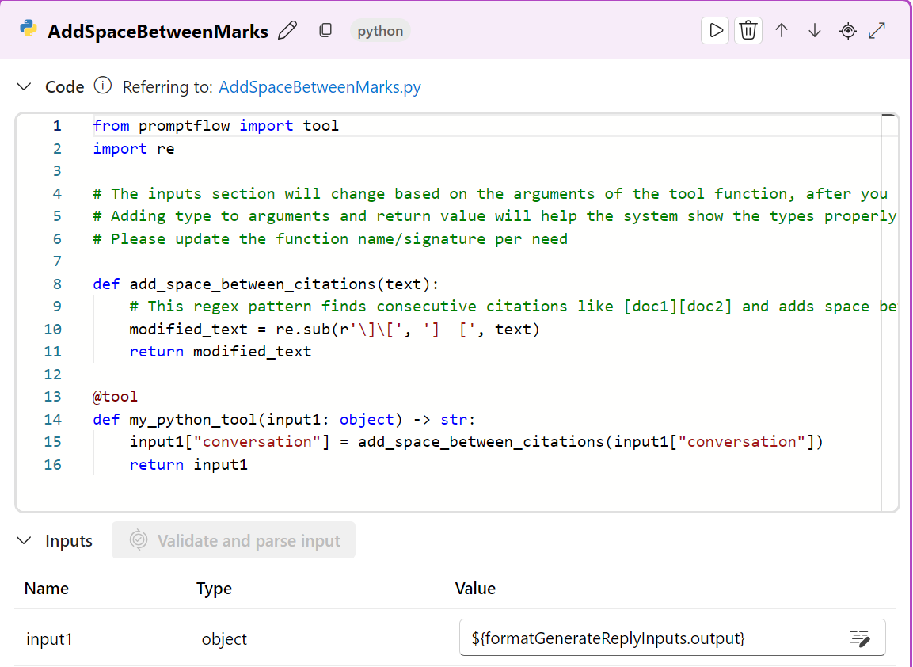Collapse the Inputs section chevron

coord(24,540)
